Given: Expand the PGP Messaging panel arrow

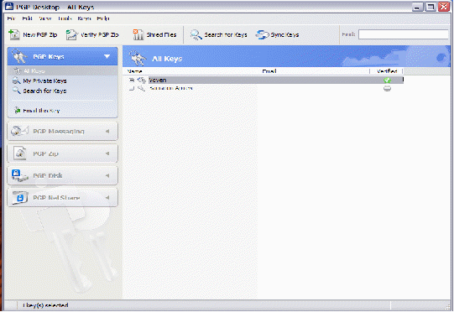Looking at the screenshot, I should coord(107,131).
